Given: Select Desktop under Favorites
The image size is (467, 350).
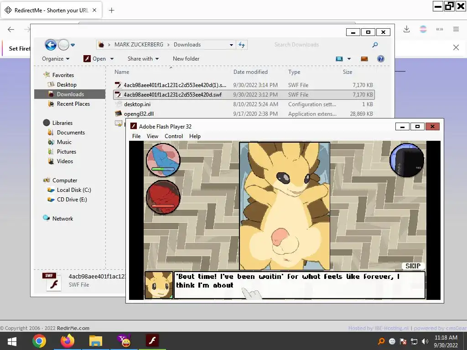Looking at the screenshot, I should 67,84.
